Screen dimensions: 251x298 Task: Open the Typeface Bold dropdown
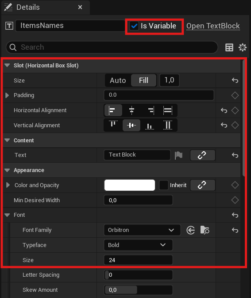(138, 245)
